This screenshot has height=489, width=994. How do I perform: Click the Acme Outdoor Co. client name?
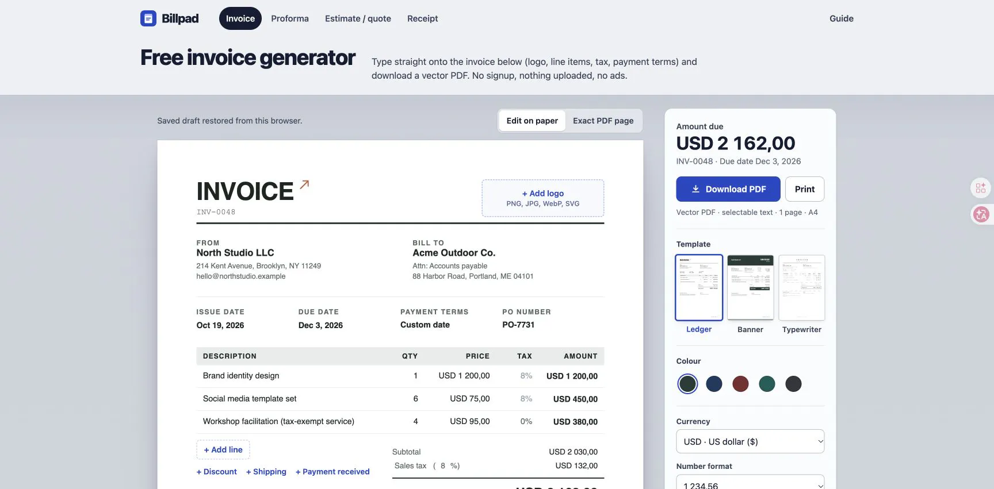(x=454, y=253)
